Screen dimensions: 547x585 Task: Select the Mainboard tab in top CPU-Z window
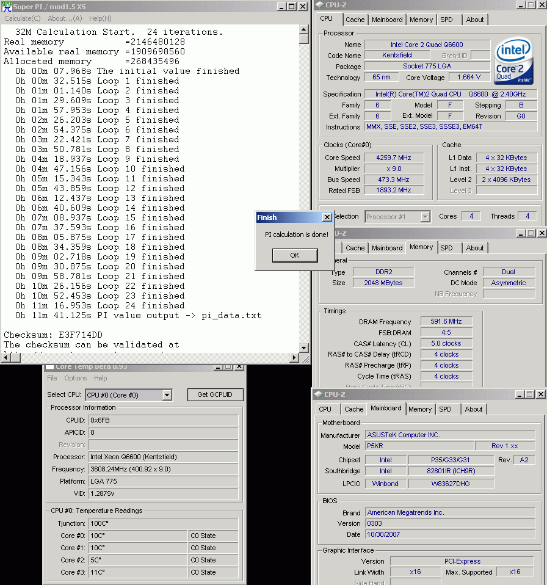(387, 20)
